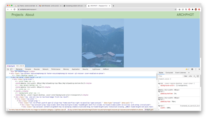Close the ARCHPHOT Rappaport tab
The width and height of the screenshot is (207, 119).
[x=109, y=6]
